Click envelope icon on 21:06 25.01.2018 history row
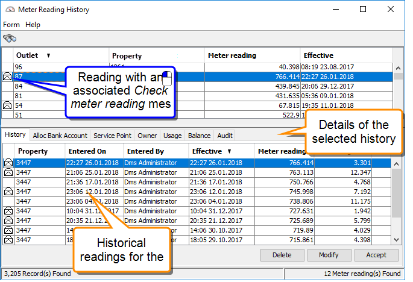The image size is (413, 282). tap(8, 172)
